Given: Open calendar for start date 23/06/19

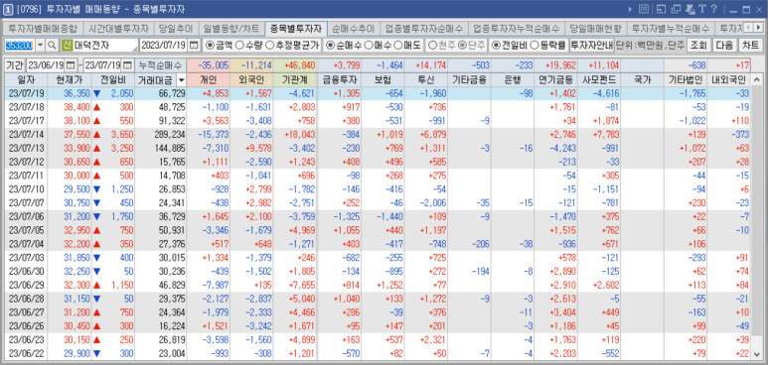Looking at the screenshot, I should point(70,65).
